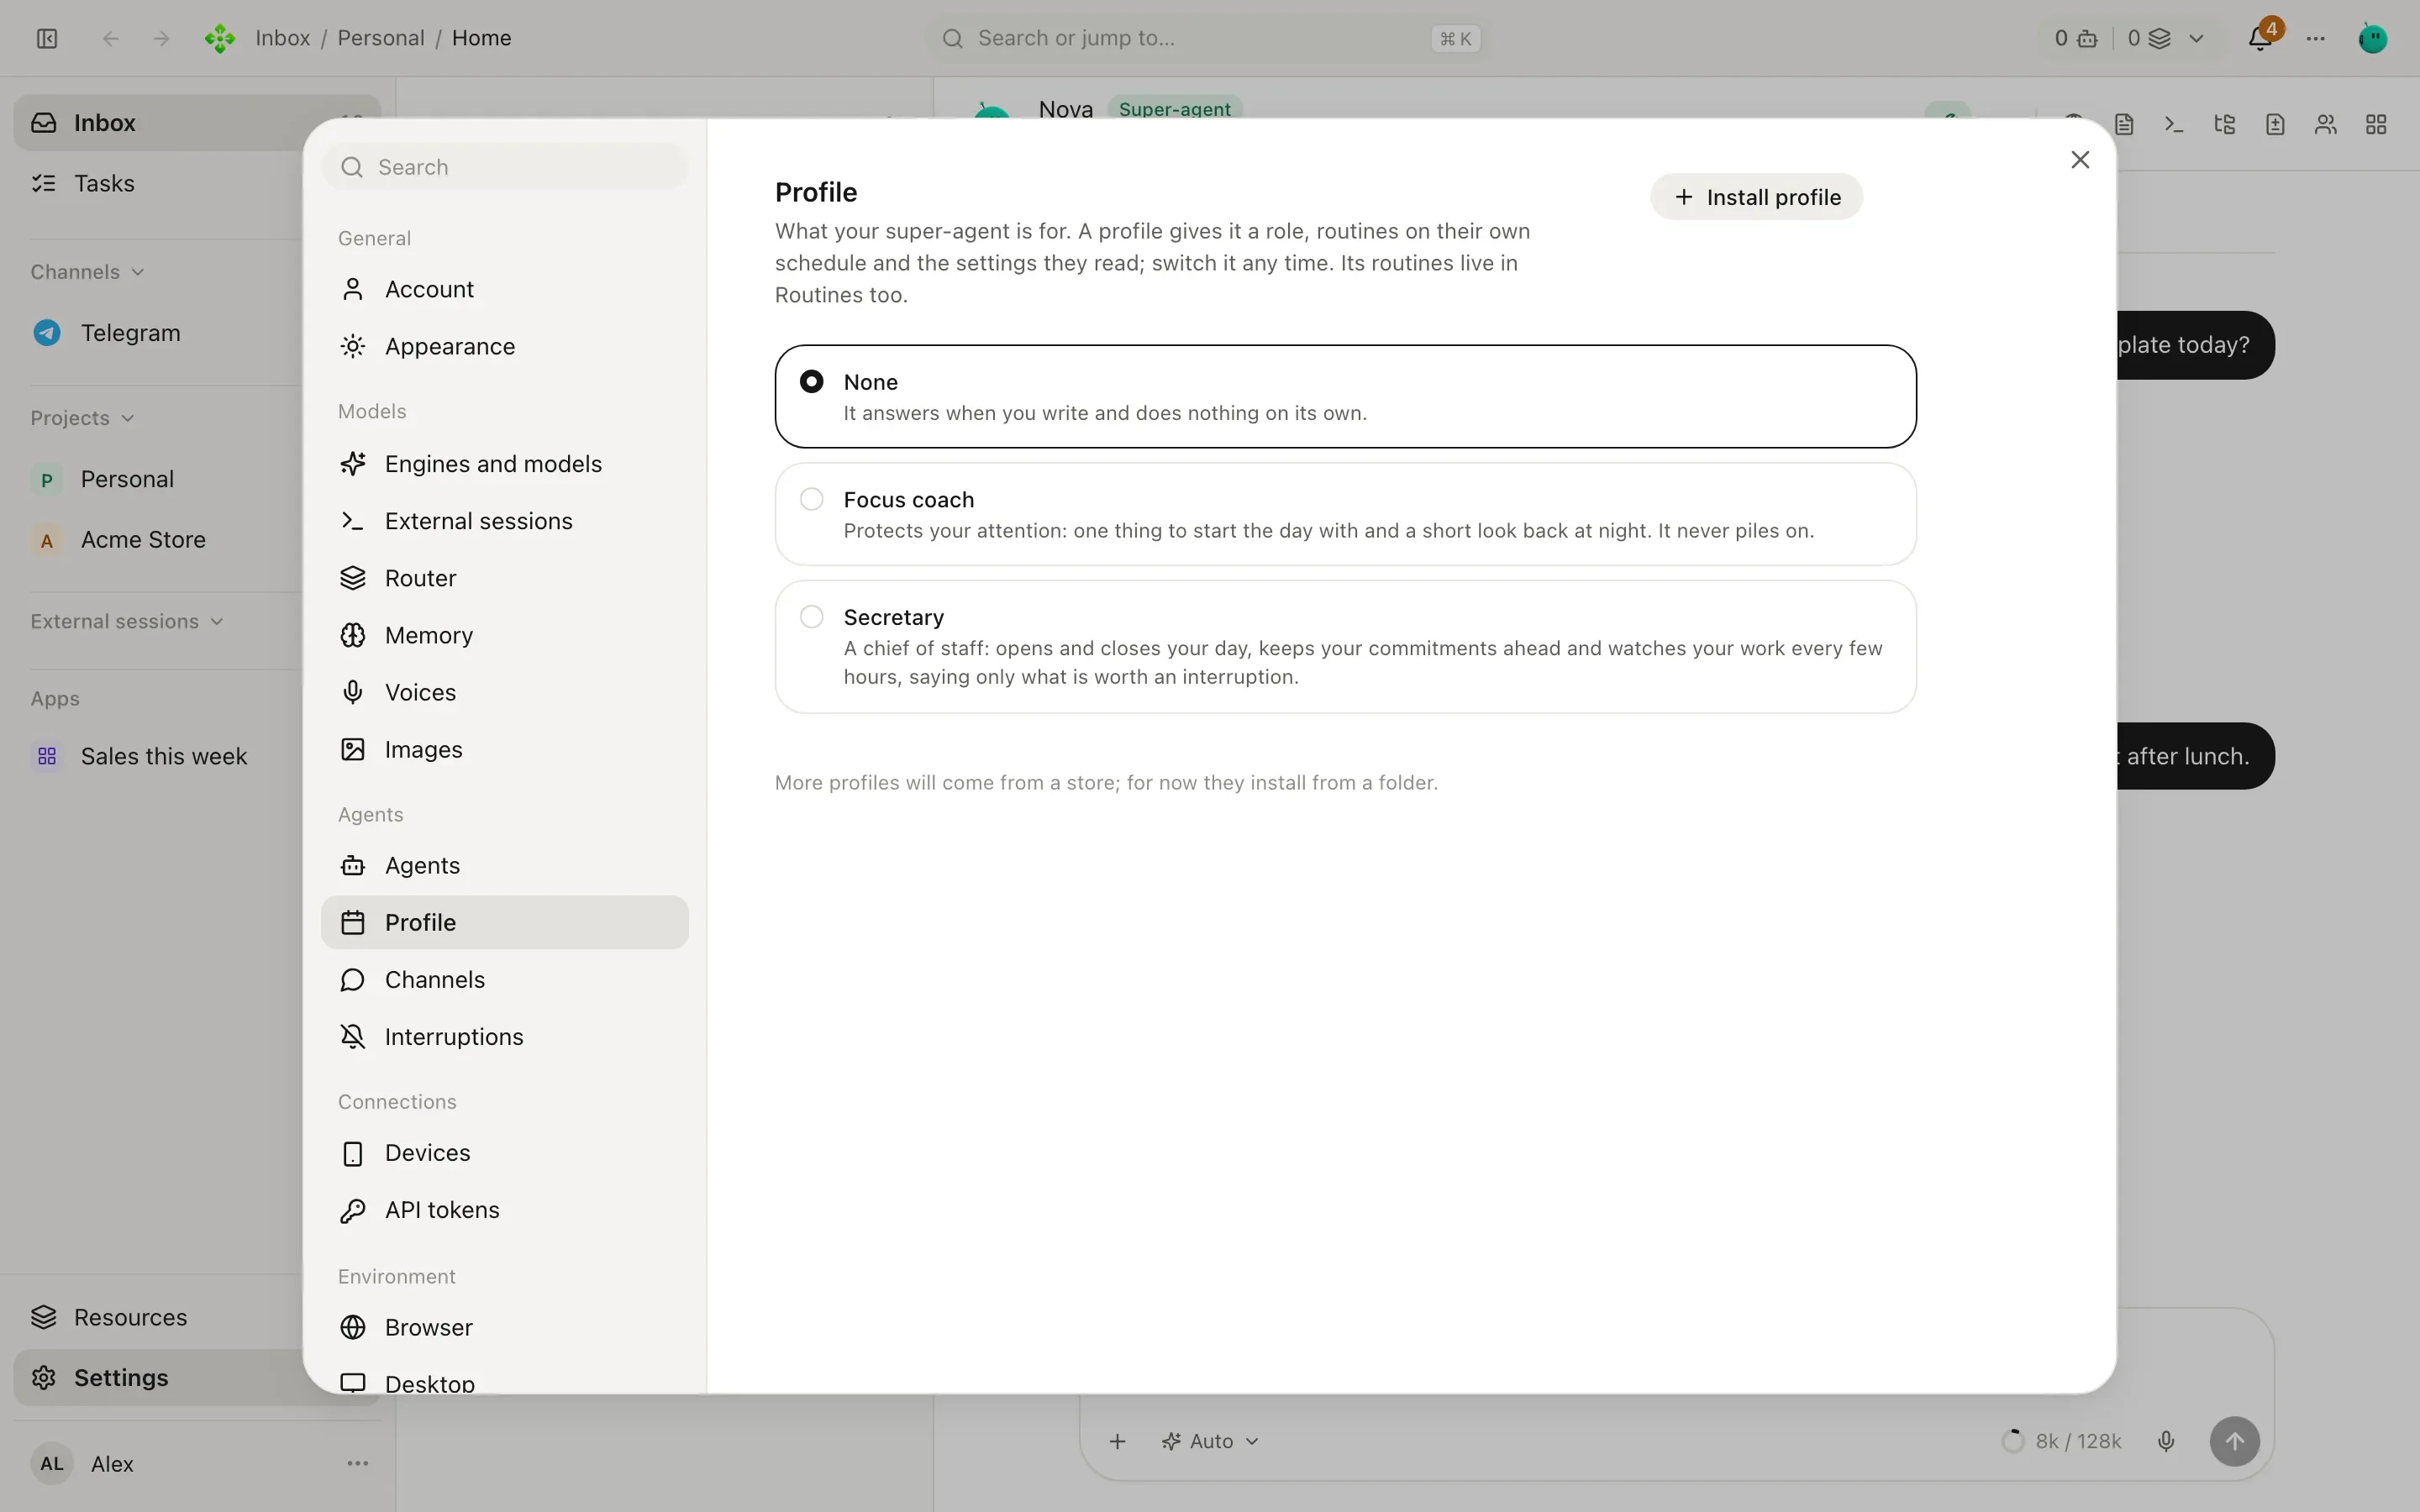Collapse the Projects section
Image resolution: width=2420 pixels, height=1512 pixels.
point(82,418)
